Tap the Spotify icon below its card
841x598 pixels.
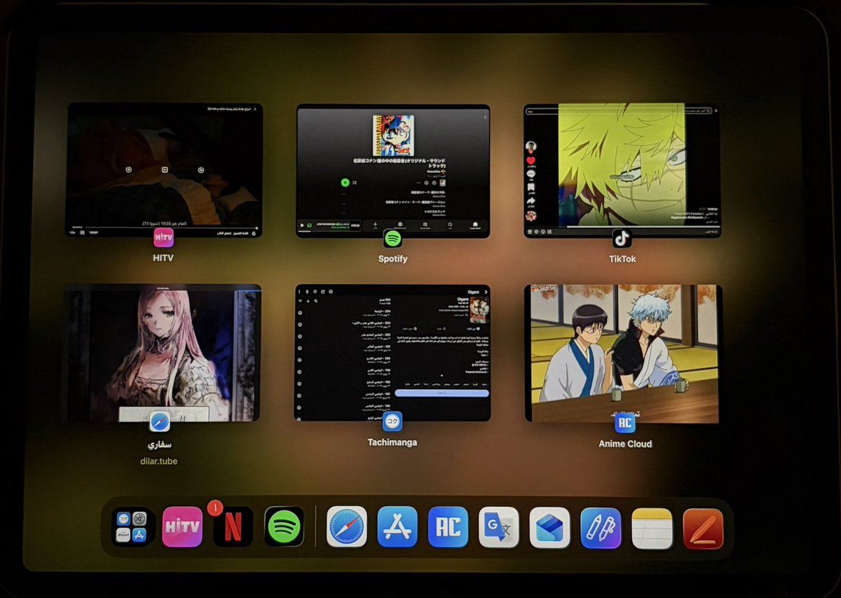point(392,239)
